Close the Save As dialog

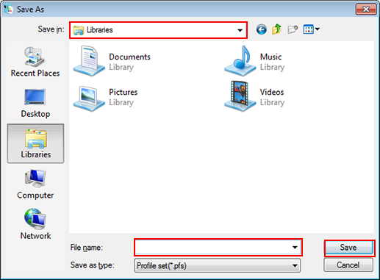(x=366, y=10)
